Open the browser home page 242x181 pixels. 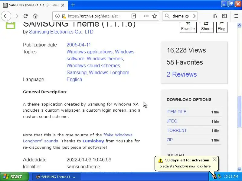point(35,16)
